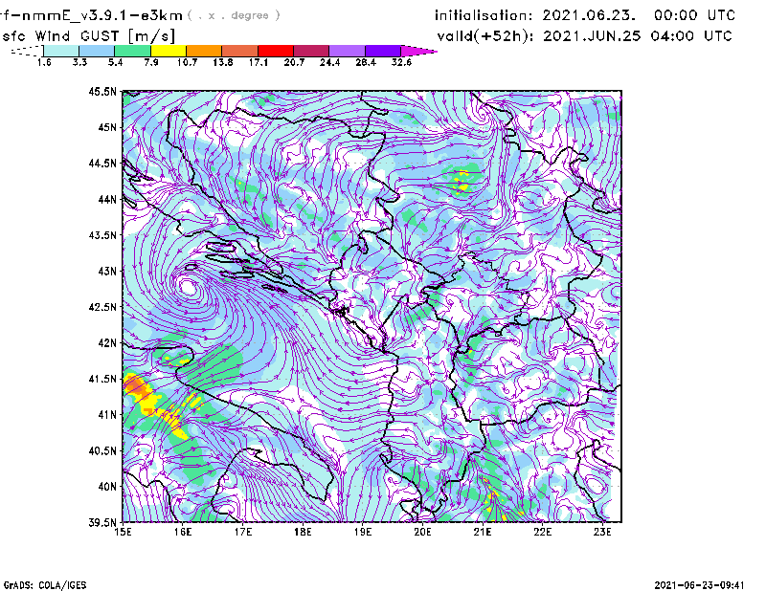Click the 19E longitude label
The height and width of the screenshot is (591, 766).
coord(363,532)
